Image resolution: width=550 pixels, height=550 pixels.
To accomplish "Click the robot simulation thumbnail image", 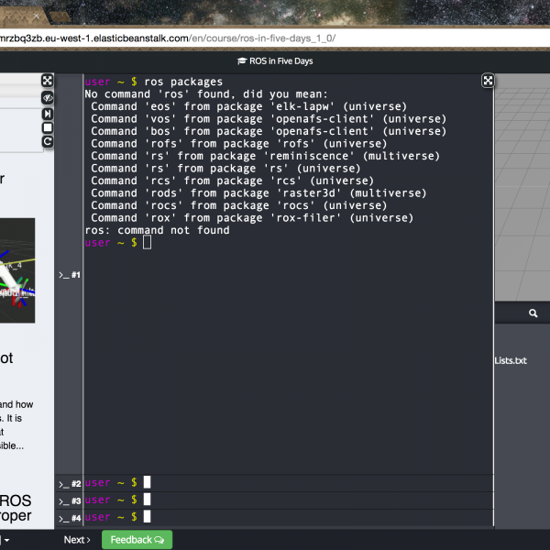I will point(17,270).
